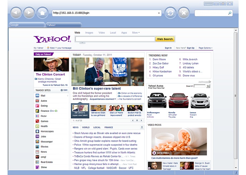The height and width of the screenshot is (175, 246).
Task: Click the Real Estate icon
Action: [x=37, y=162]
